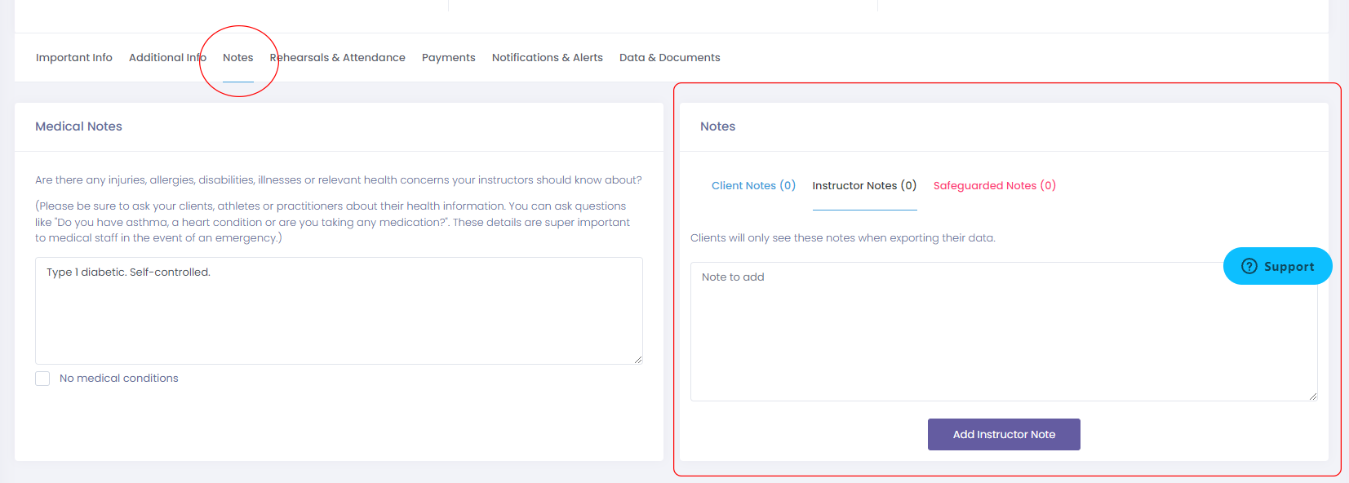Click the 'Note to add' resize handle
The width and height of the screenshot is (1349, 483).
1313,397
